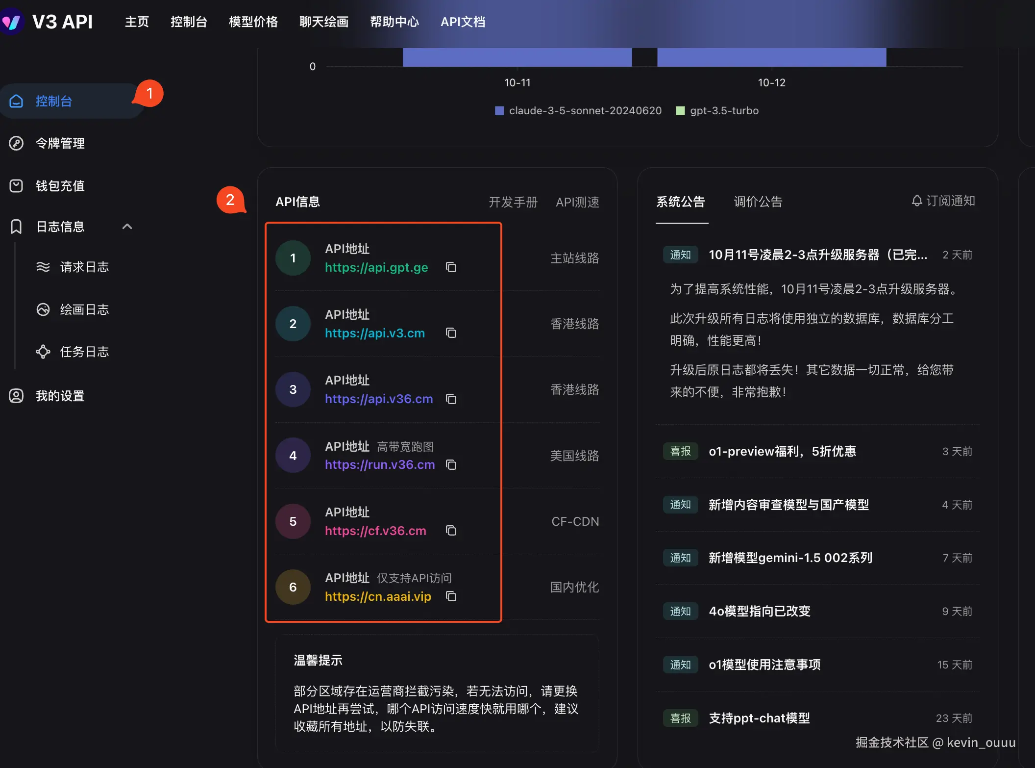This screenshot has height=768, width=1035.
Task: Switch to the 调价公告 tab
Action: point(758,202)
